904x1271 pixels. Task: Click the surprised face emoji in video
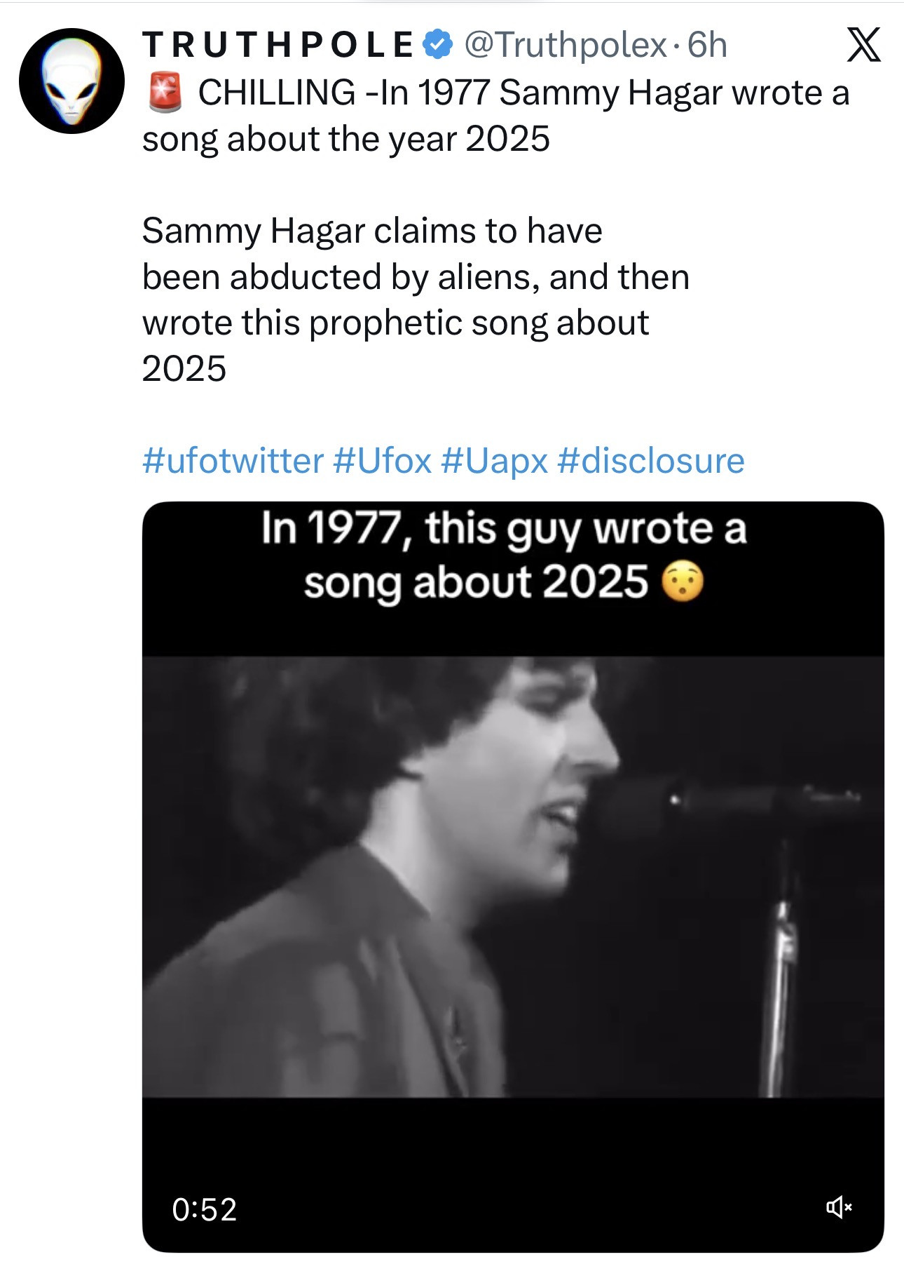[x=683, y=583]
